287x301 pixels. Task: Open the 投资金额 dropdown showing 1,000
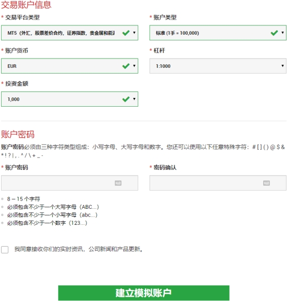(x=69, y=99)
